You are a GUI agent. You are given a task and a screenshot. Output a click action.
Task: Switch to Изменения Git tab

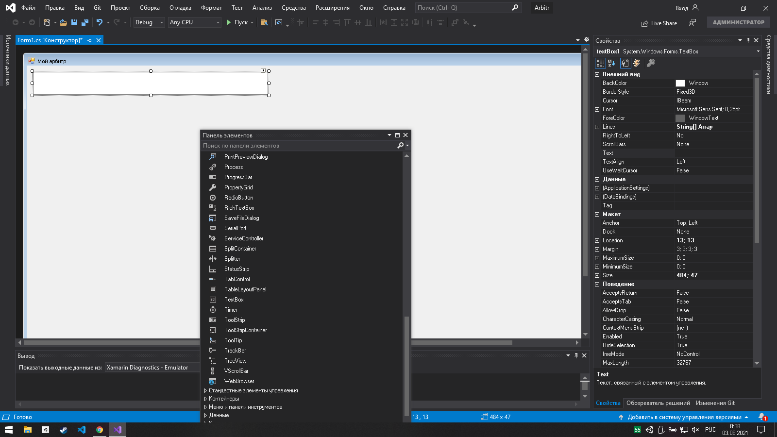click(715, 403)
